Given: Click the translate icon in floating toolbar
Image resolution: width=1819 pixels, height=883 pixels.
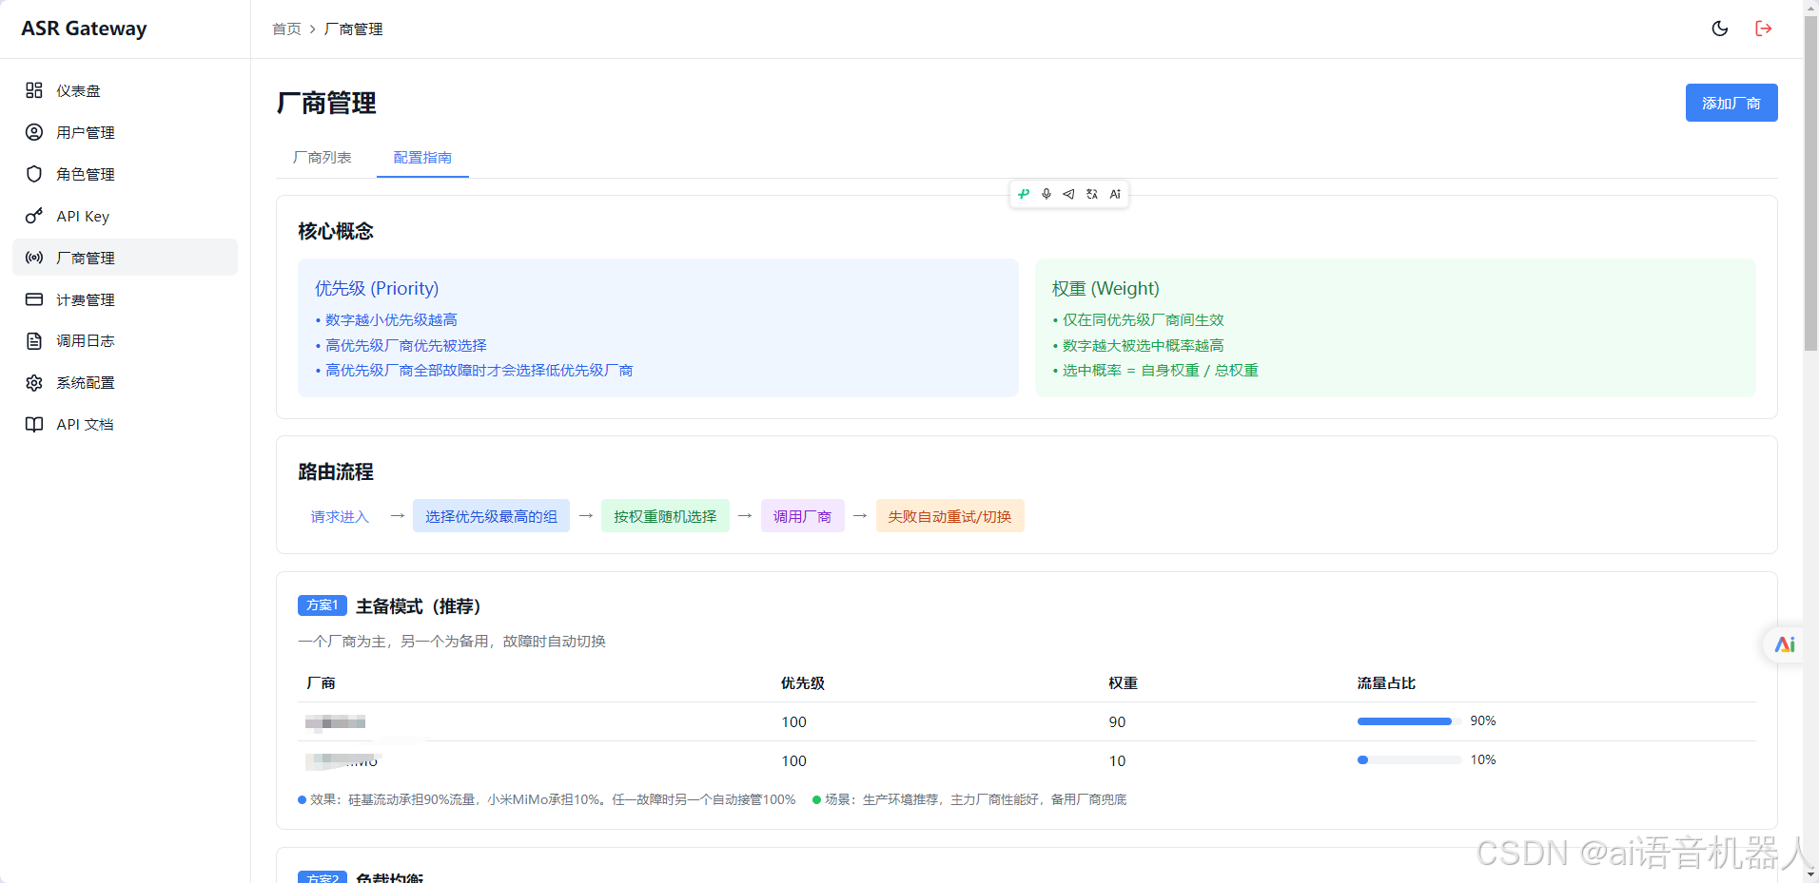Looking at the screenshot, I should click(x=1092, y=194).
